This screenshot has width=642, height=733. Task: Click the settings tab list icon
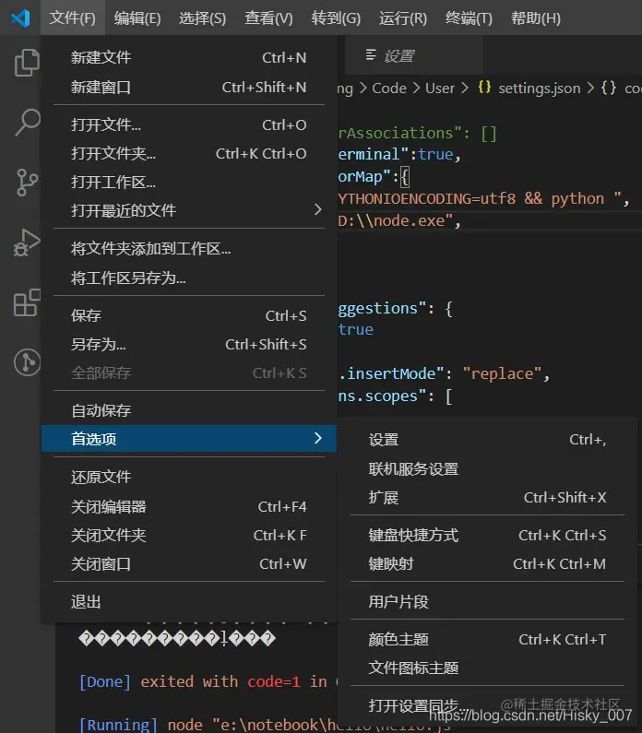[371, 55]
